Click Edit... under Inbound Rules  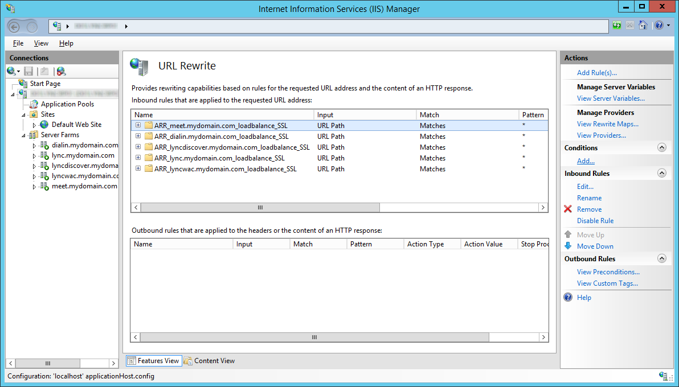585,187
